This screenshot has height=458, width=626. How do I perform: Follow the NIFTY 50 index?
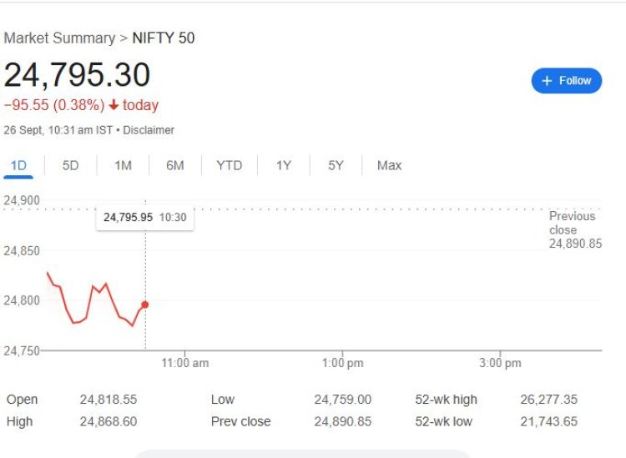pyautogui.click(x=567, y=81)
